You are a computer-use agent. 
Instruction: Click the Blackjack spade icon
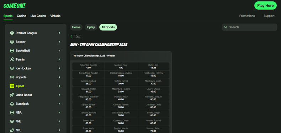tap(12, 104)
